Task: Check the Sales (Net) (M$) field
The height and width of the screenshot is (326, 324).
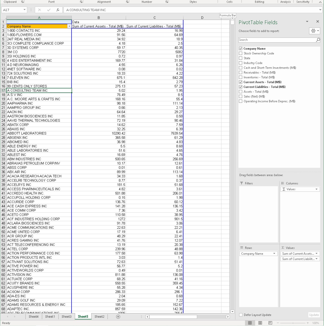Action: click(240, 96)
